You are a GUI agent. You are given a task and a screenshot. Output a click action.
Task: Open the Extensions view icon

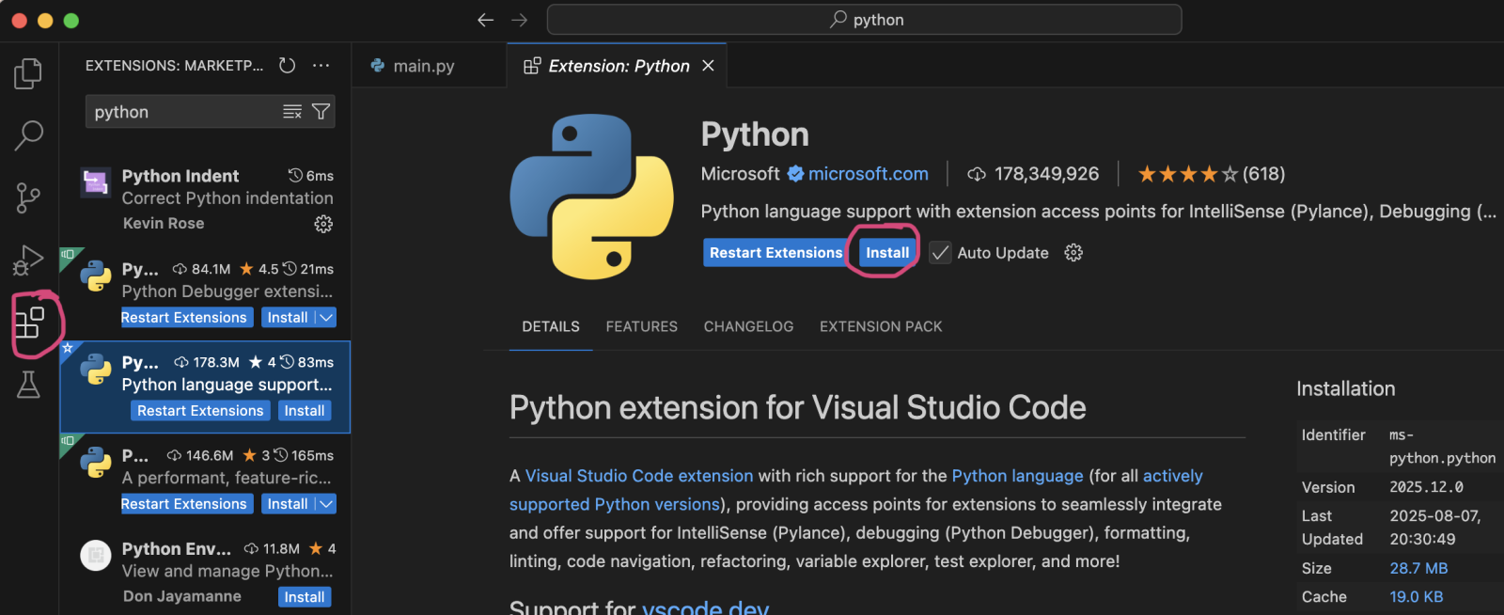click(x=29, y=323)
